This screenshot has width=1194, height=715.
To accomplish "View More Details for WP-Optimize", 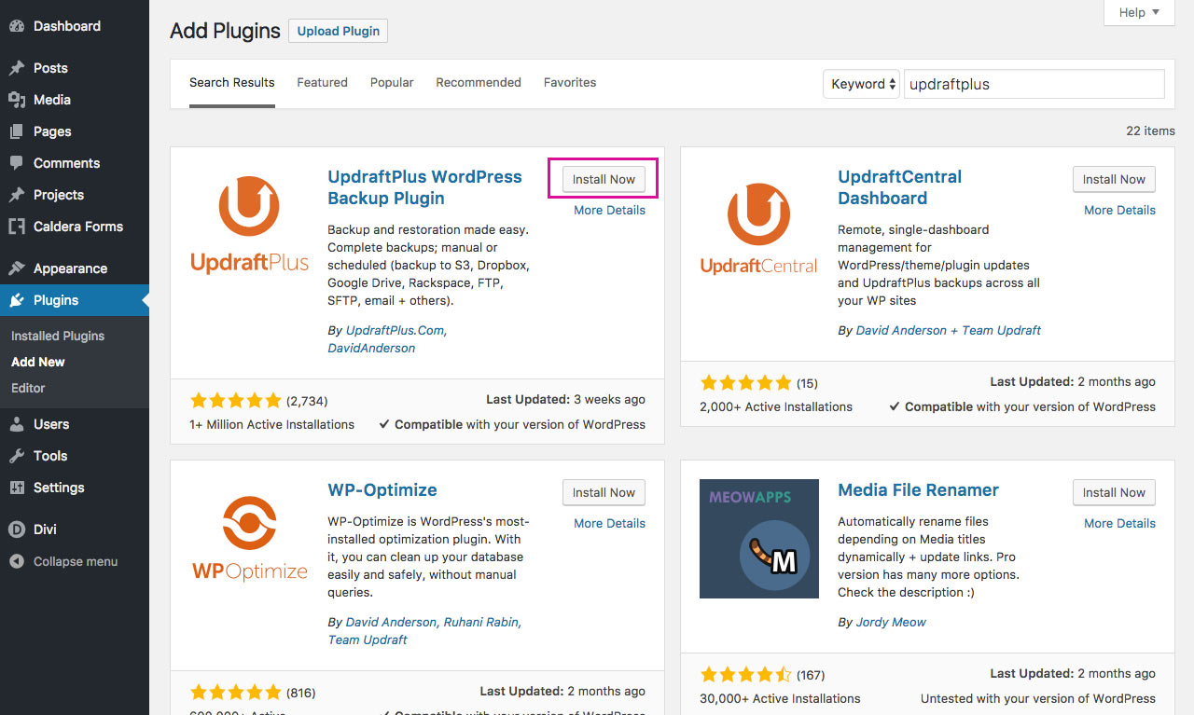I will [609, 524].
